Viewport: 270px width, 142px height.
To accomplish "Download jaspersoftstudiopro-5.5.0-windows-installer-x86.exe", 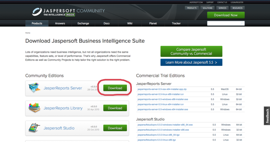I will [x=163, y=130].
